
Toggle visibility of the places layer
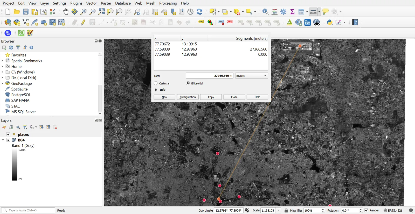tap(8, 134)
